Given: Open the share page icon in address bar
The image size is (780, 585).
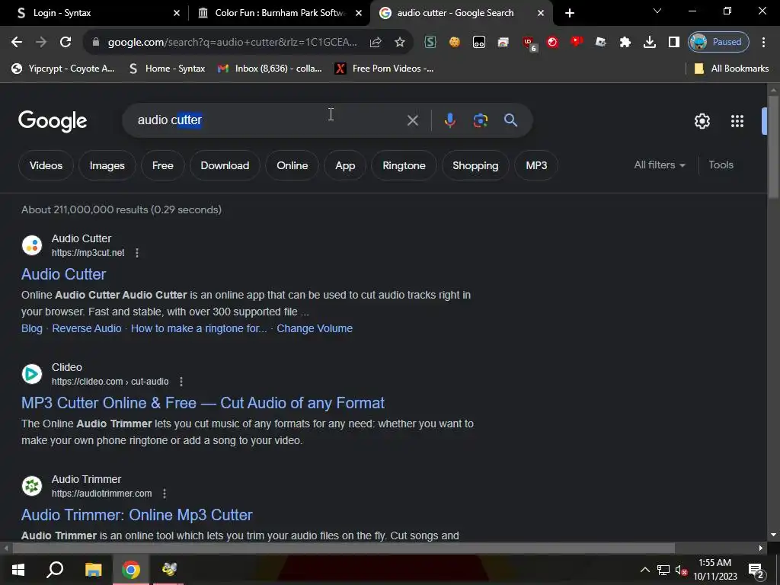Looking at the screenshot, I should 376,43.
